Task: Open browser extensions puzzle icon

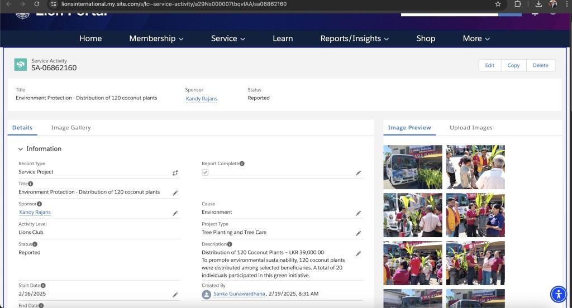Action: 518,4
